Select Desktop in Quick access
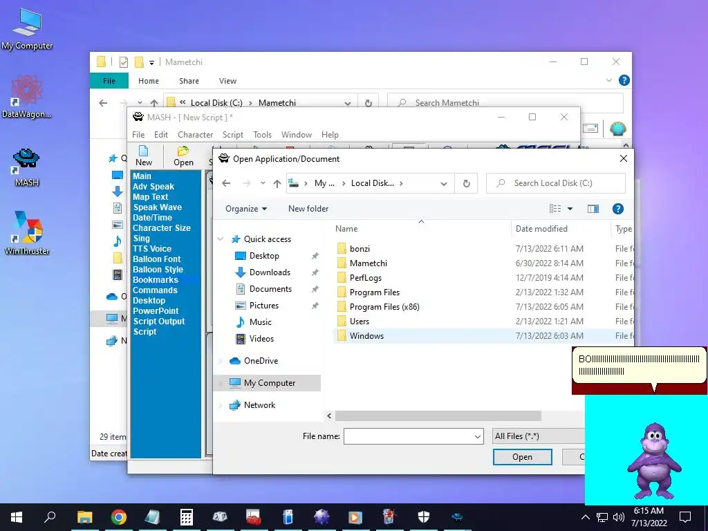The width and height of the screenshot is (708, 531). 264,256
